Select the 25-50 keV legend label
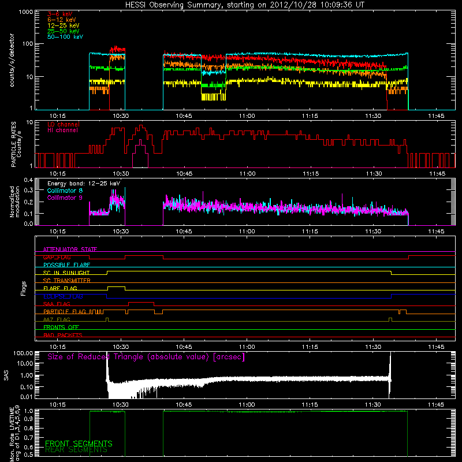The height and width of the screenshot is (462, 462). click(64, 31)
